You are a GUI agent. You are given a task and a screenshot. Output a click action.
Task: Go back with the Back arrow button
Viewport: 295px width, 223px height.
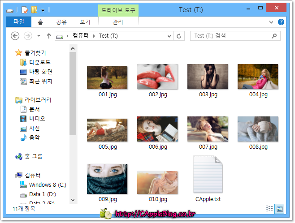point(15,36)
